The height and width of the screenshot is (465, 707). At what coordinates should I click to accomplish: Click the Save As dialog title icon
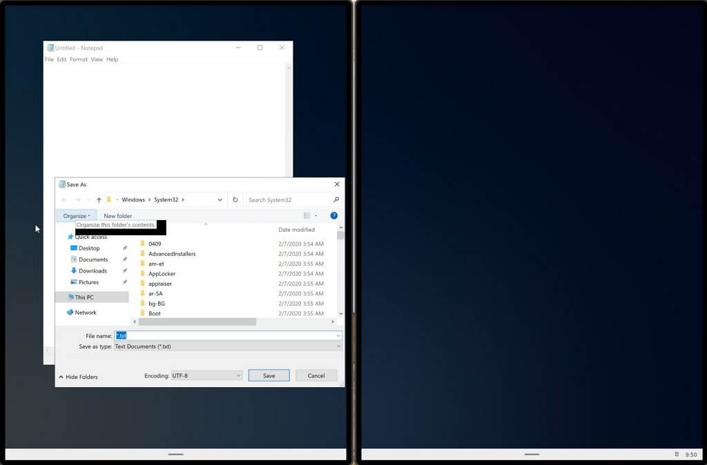(x=61, y=184)
